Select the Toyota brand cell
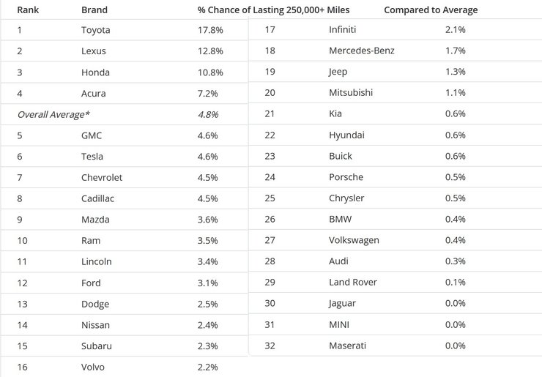Viewport: 542px width, 377px height. point(96,31)
